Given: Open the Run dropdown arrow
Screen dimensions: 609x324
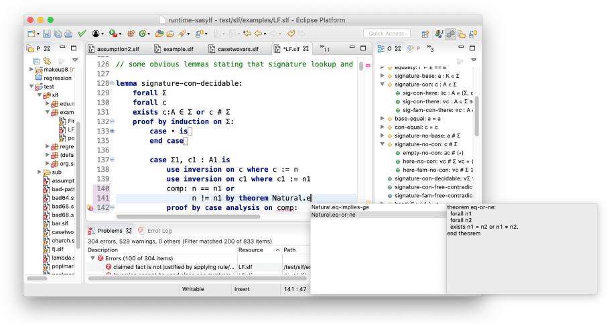Looking at the screenshot, I should [120, 34].
